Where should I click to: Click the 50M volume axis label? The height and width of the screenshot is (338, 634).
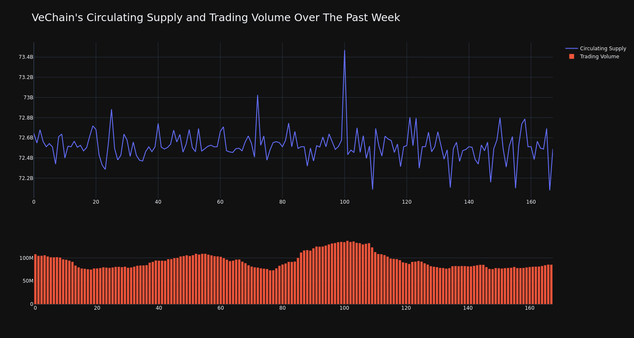27,281
